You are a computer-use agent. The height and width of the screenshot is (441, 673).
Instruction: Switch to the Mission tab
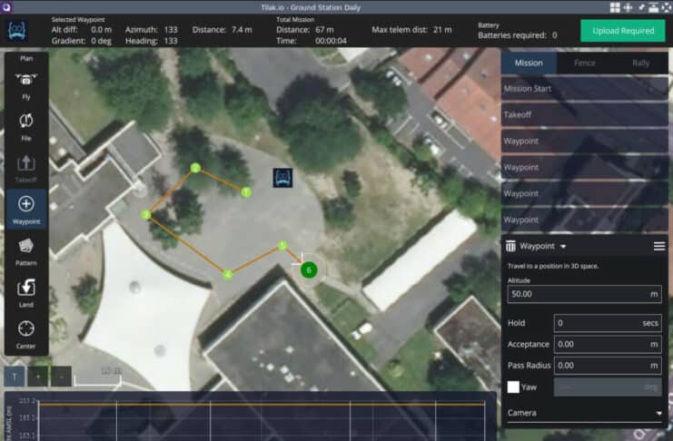[529, 63]
